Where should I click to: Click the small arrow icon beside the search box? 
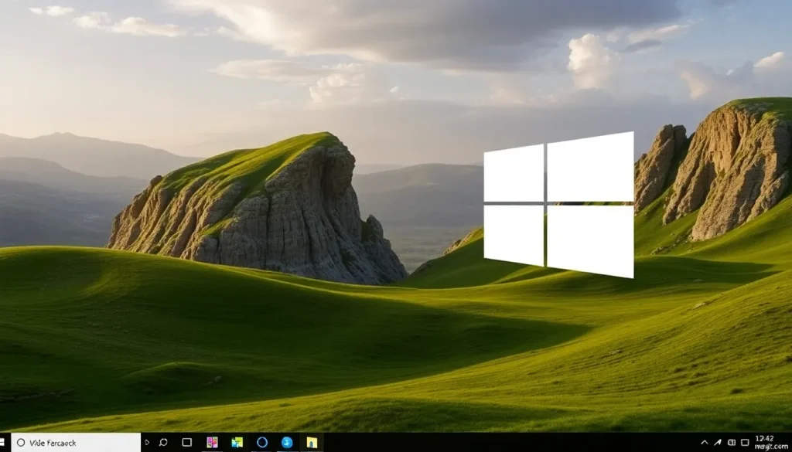click(x=147, y=443)
